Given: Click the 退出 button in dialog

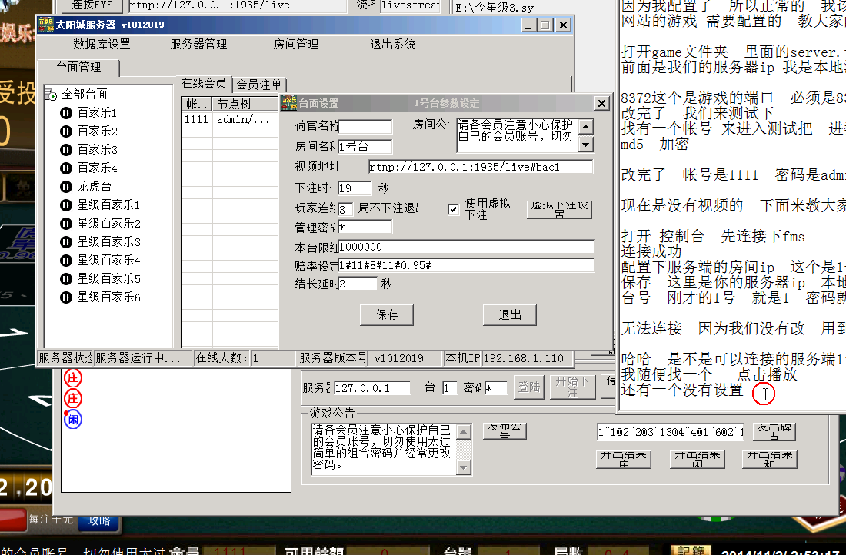Looking at the screenshot, I should click(x=510, y=314).
